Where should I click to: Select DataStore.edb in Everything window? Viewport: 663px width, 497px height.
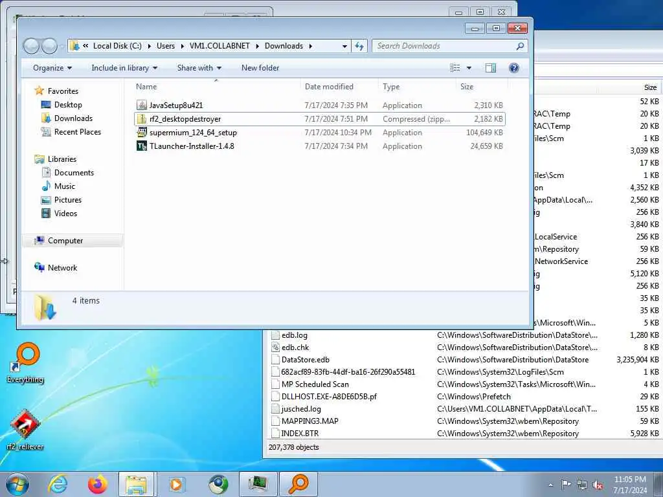(306, 360)
